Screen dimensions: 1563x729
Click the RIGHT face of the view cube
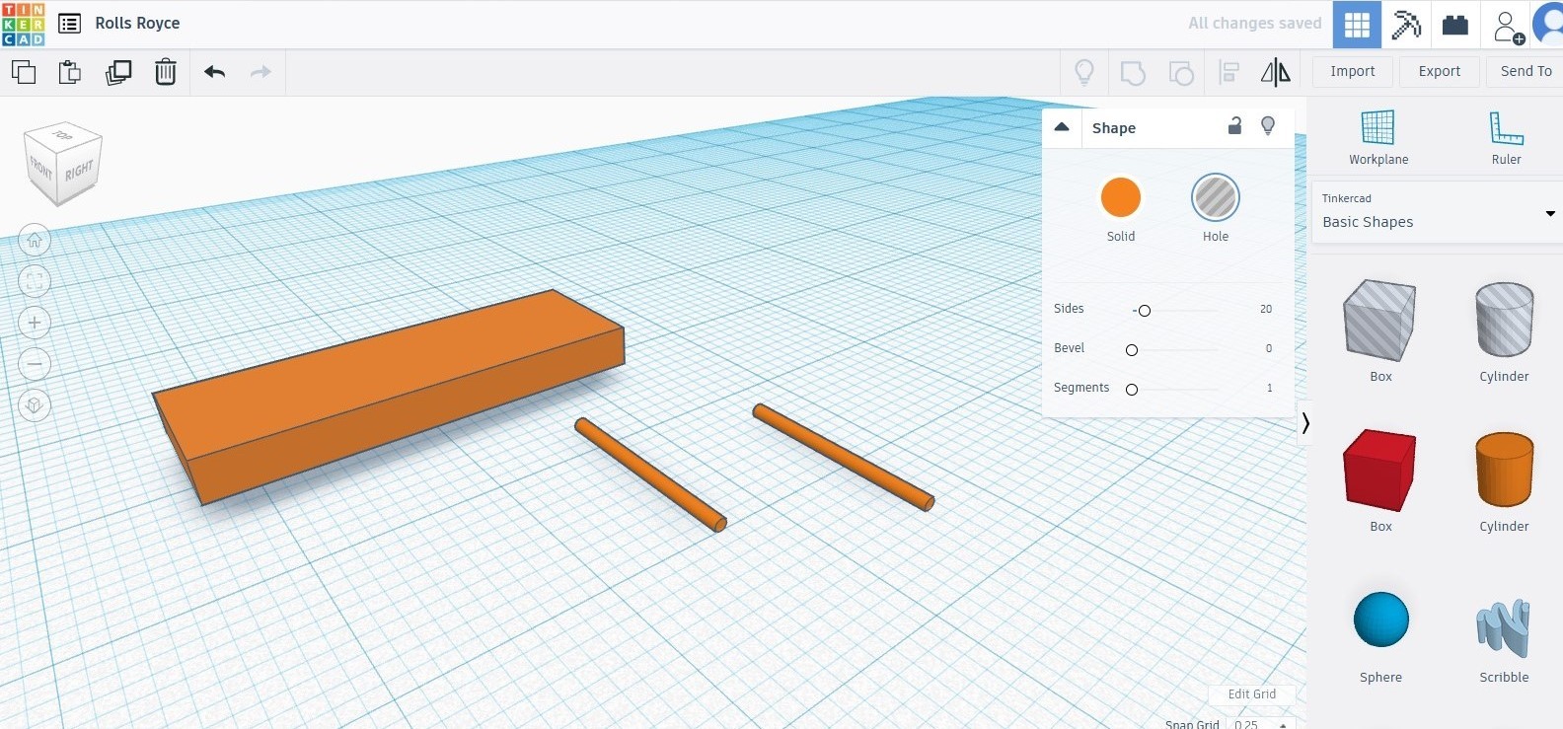click(80, 171)
